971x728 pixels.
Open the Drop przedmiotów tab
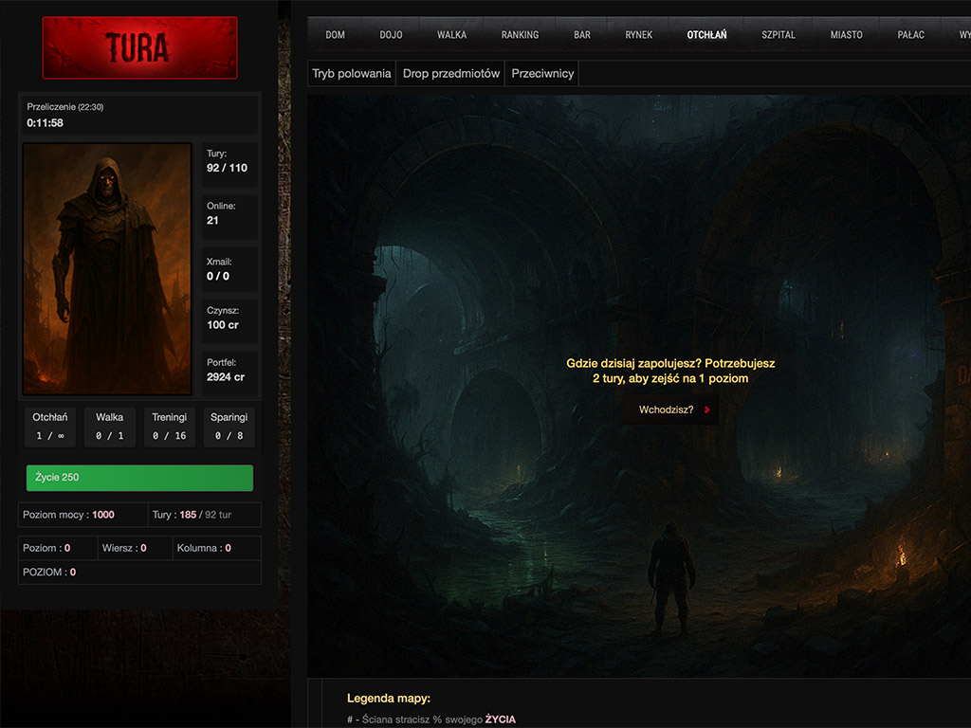450,74
